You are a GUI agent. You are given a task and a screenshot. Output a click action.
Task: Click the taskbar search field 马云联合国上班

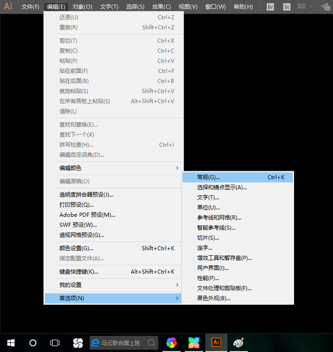[124, 343]
